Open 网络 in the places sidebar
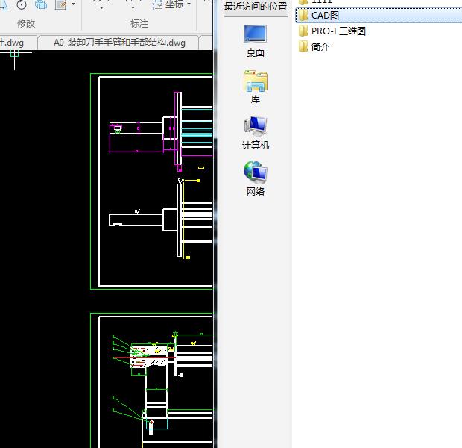Viewport: 462px width, 448px height. 256,178
